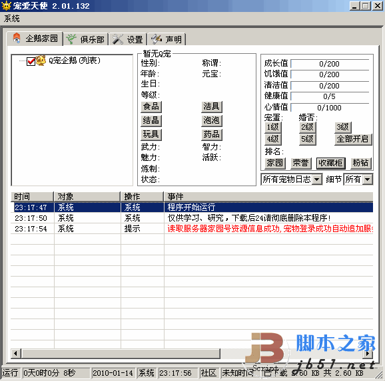Click the 操作 column header
The image size is (385, 381).
coord(142,197)
